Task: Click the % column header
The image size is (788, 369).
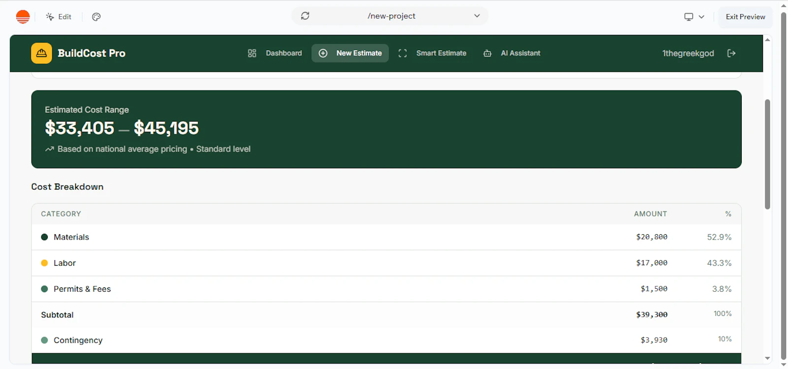Action: click(728, 214)
